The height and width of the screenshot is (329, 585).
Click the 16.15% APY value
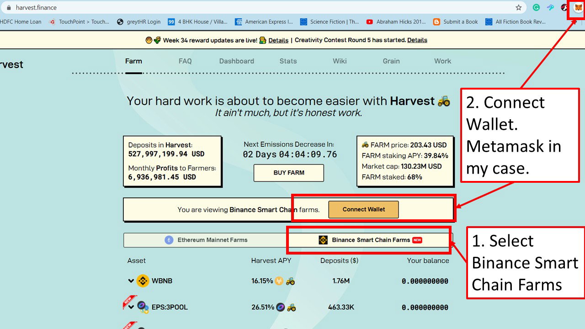pyautogui.click(x=262, y=281)
